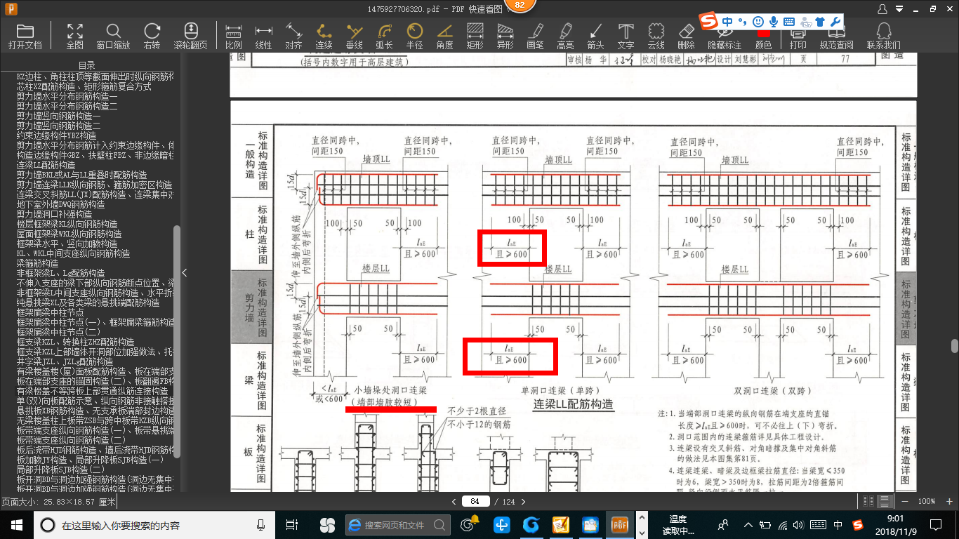Open the user account icon in title bar
The width and height of the screenshot is (959, 539).
(x=882, y=9)
